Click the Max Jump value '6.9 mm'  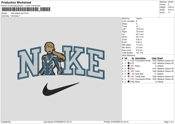tap(139, 50)
